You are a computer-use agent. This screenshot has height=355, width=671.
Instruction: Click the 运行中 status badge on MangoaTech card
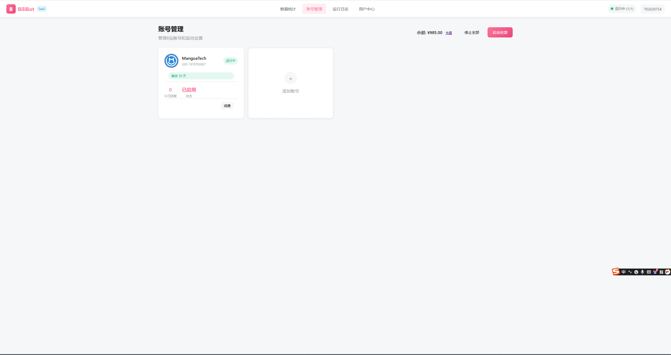click(230, 61)
